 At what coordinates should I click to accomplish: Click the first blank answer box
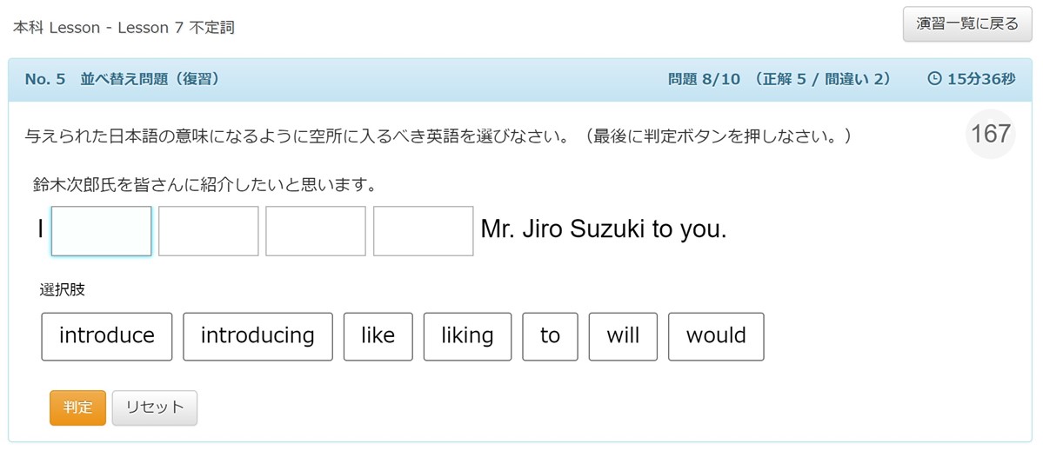(x=101, y=231)
